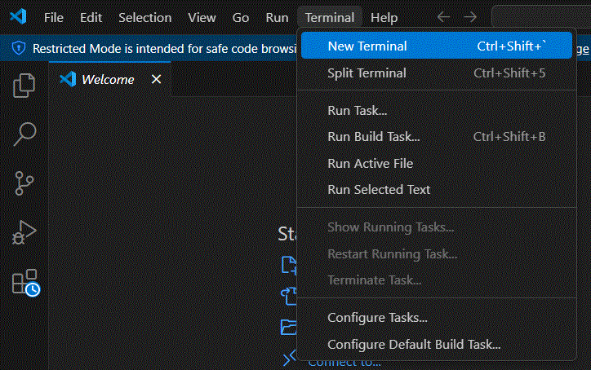This screenshot has width=591, height=370.
Task: Open the Run and Debug view
Action: click(24, 234)
